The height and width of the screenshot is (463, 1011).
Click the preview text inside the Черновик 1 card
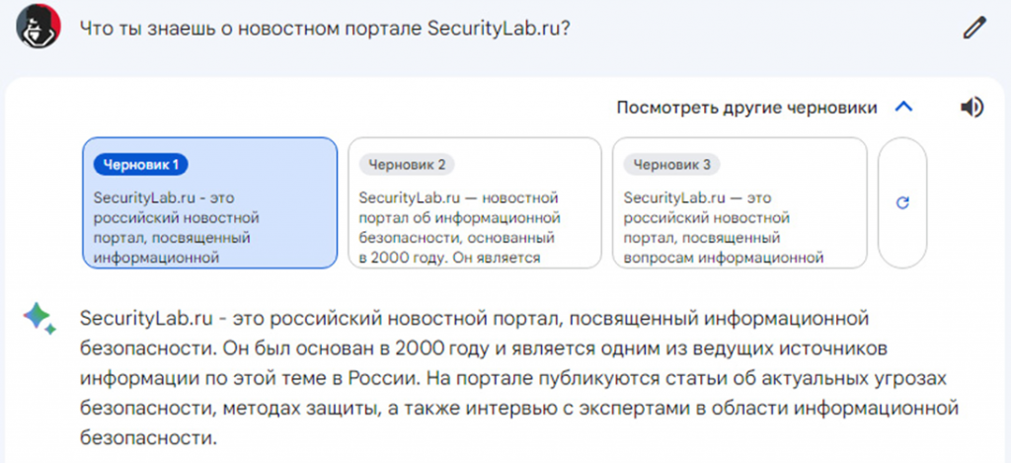(x=177, y=228)
